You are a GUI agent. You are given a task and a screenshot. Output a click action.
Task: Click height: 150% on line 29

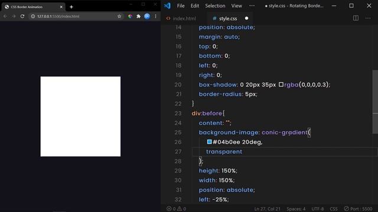[218, 171]
